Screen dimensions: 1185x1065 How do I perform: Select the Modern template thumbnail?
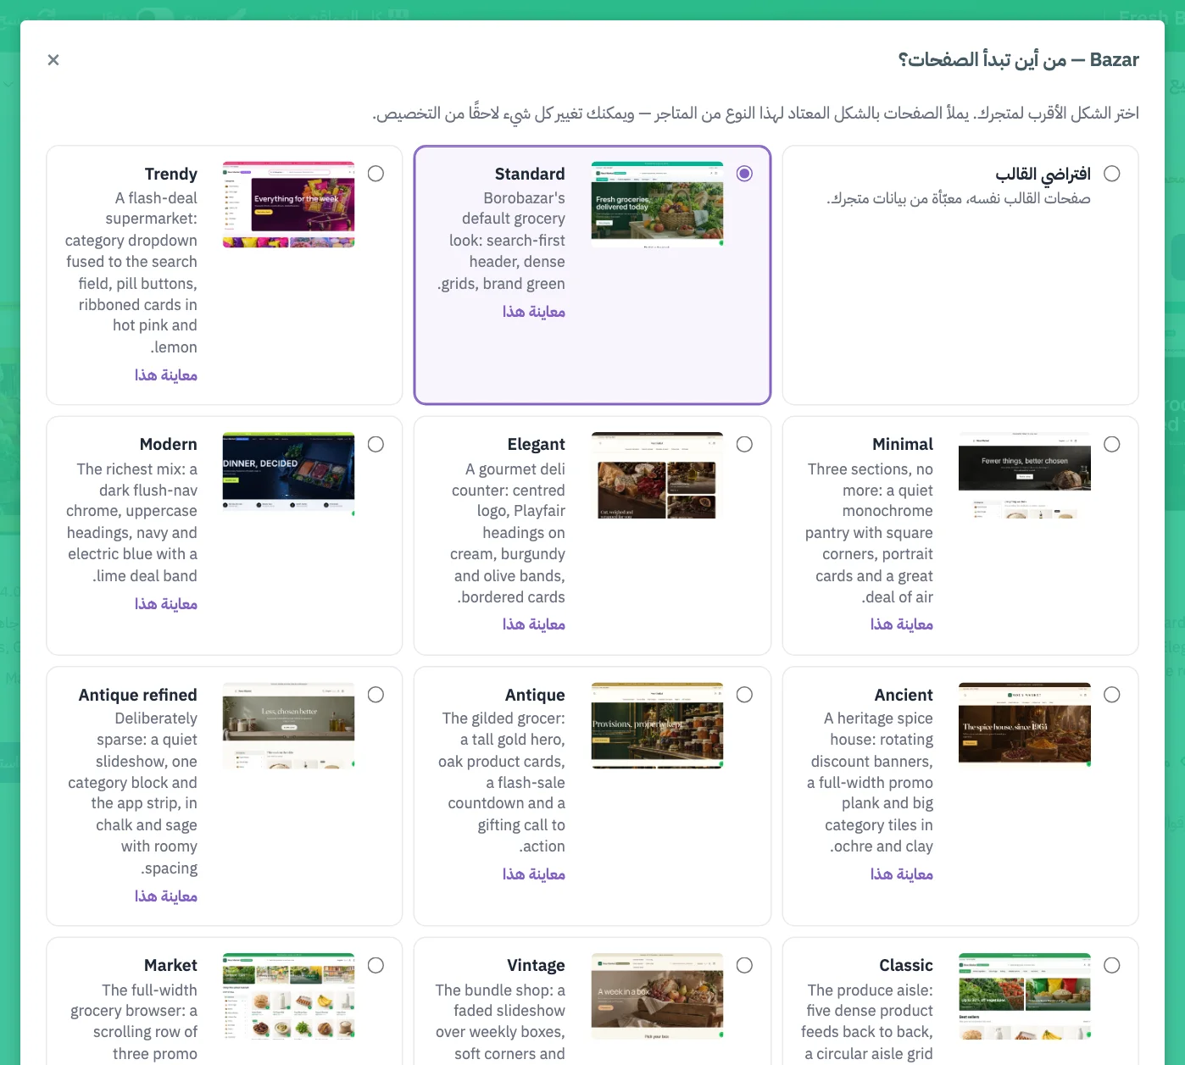(289, 475)
